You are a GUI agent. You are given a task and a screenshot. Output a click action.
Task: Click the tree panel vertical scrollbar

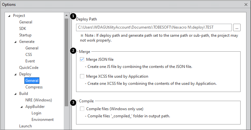66,65
